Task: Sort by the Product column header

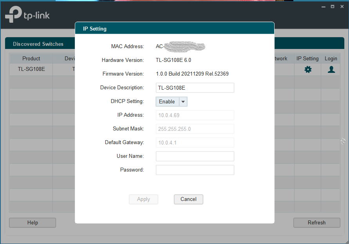Action: 31,58
